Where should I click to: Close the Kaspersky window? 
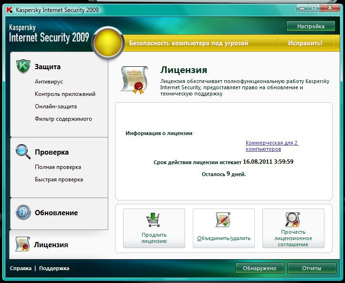(330, 8)
